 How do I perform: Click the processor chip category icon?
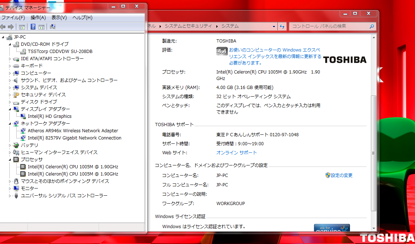tap(16, 160)
